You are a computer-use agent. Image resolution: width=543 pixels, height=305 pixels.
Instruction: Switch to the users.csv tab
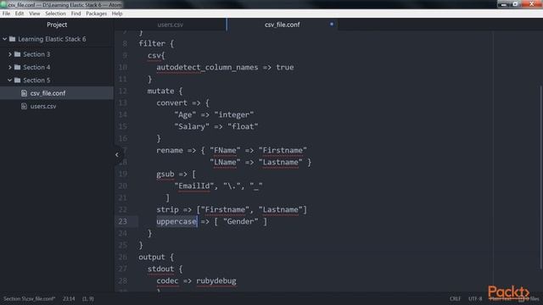pos(170,25)
